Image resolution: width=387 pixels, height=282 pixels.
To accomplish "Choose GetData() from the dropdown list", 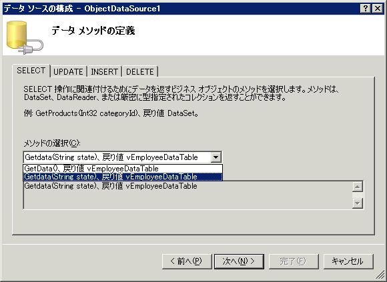I will 123,169.
